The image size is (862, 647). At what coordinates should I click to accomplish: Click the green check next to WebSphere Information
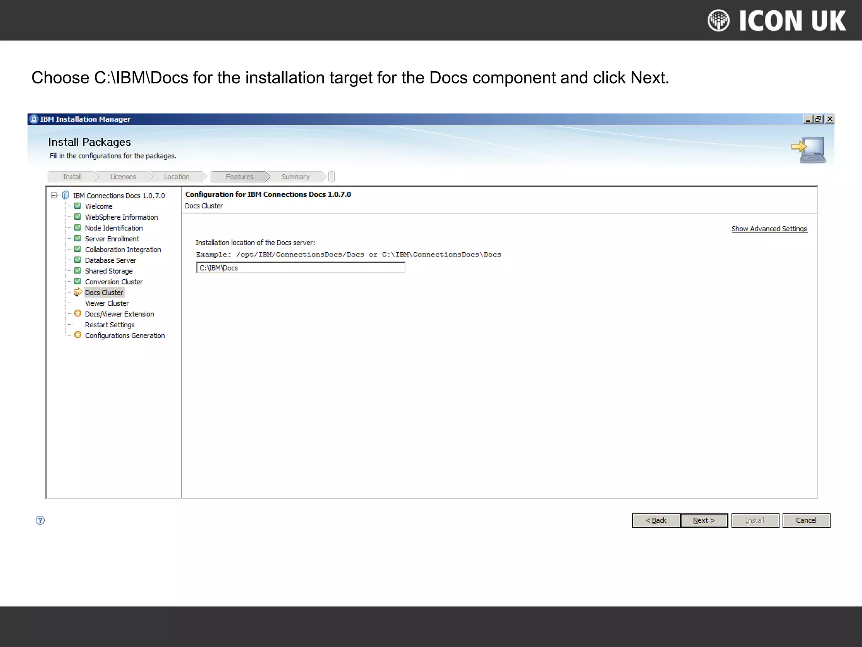pyautogui.click(x=77, y=217)
